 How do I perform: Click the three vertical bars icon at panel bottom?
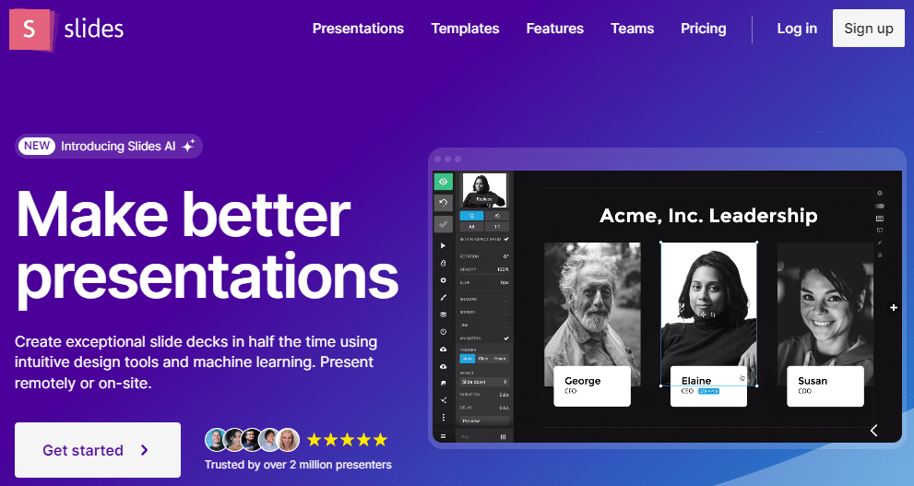coord(503,436)
